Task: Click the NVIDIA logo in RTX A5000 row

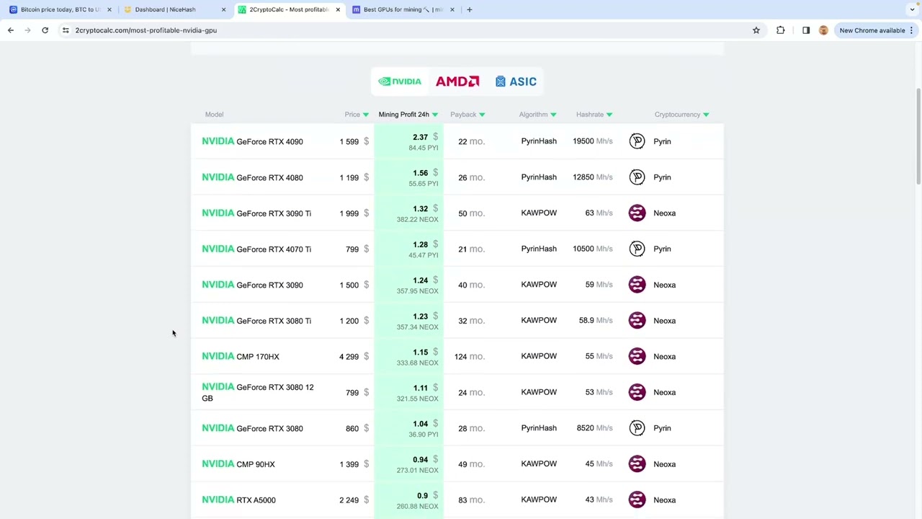Action: pos(218,500)
